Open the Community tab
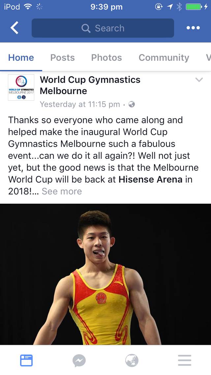This screenshot has width=211, height=375. click(164, 58)
